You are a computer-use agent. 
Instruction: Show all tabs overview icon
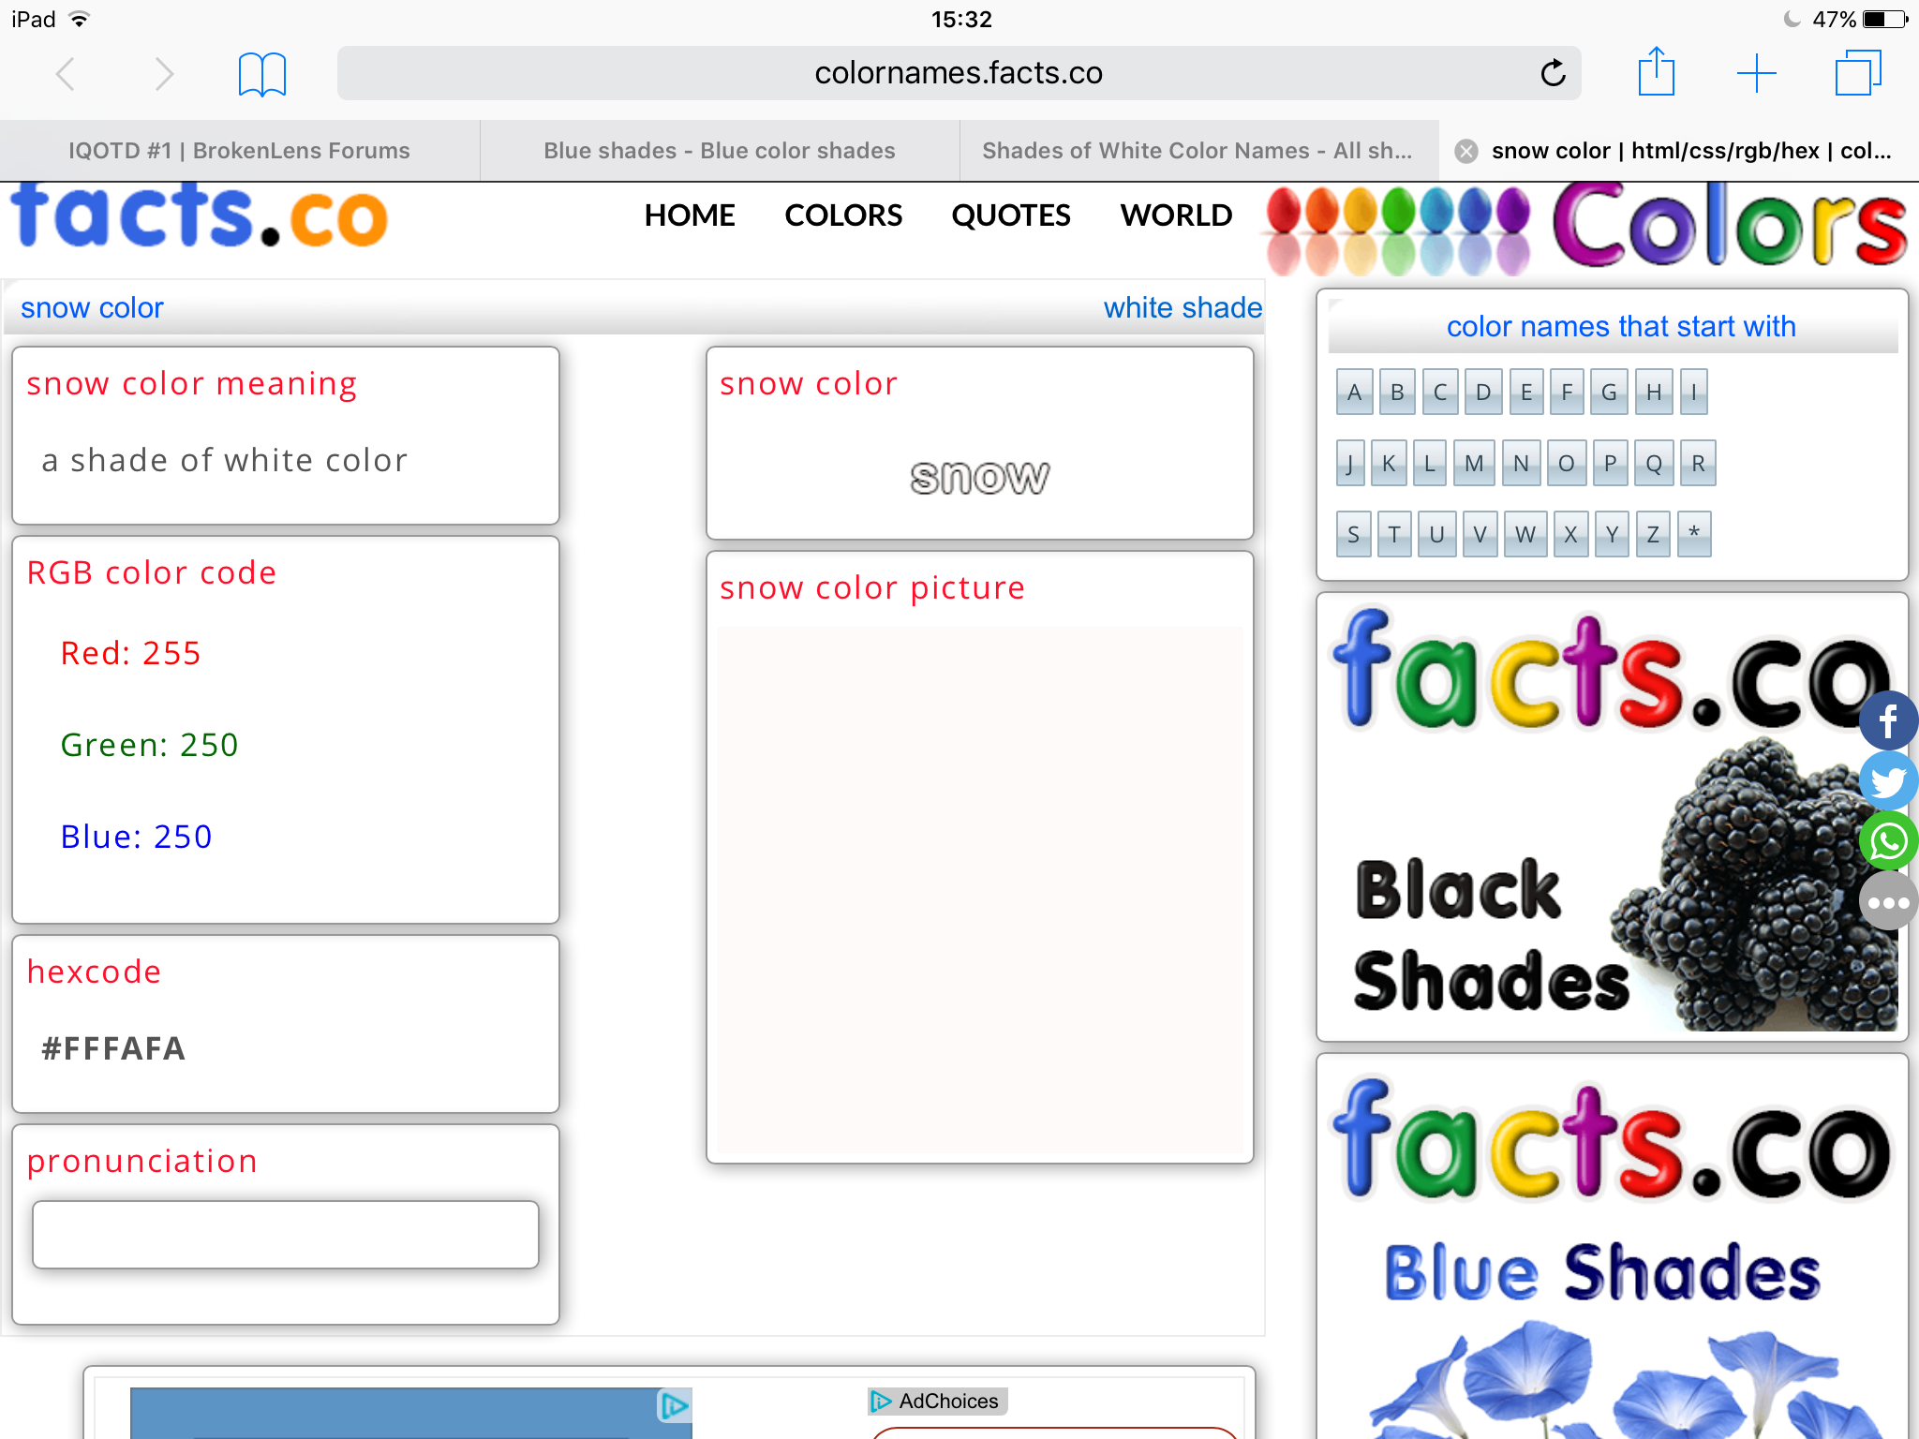tap(1857, 73)
